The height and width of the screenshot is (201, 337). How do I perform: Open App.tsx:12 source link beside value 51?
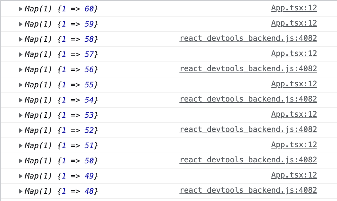tap(294, 145)
